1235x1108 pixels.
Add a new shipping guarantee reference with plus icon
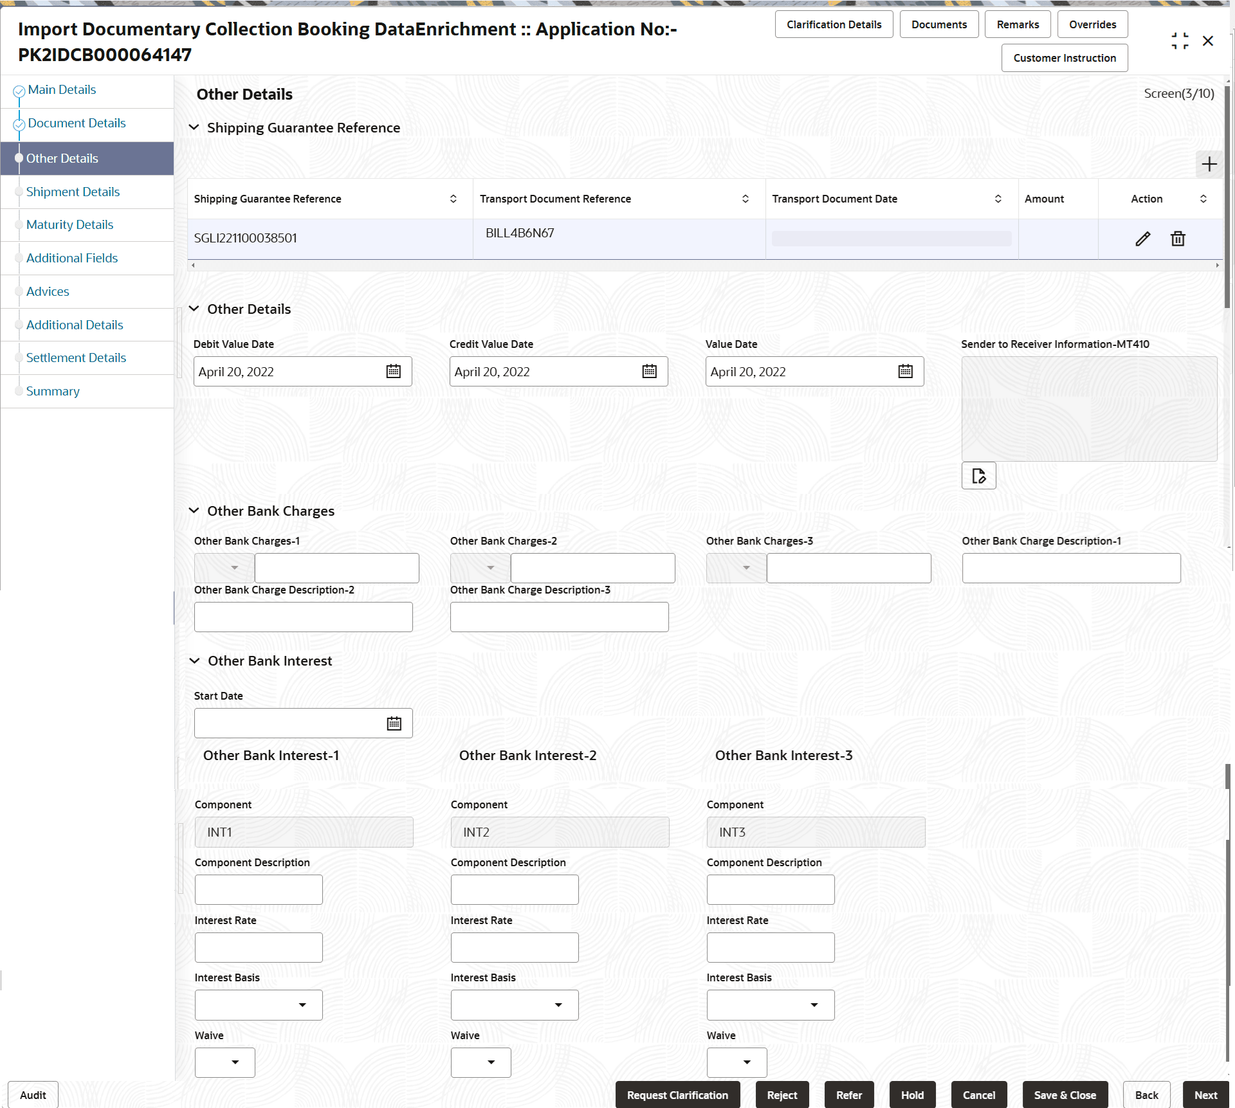click(x=1209, y=165)
